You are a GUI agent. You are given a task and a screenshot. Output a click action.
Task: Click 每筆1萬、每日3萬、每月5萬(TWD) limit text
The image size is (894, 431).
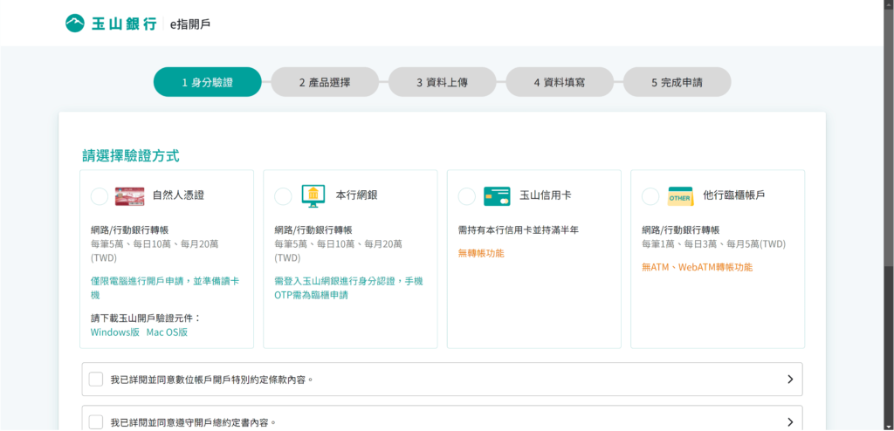click(x=714, y=244)
